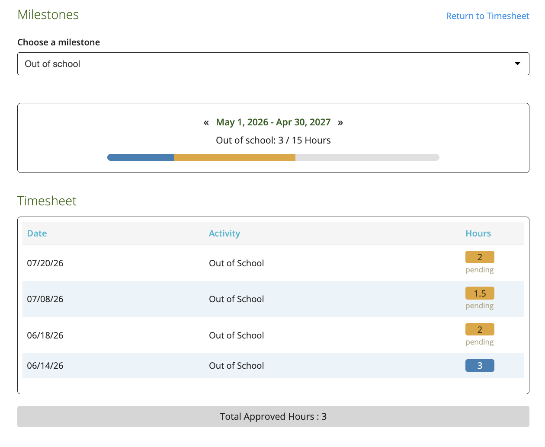The height and width of the screenshot is (447, 545).
Task: Click the Timesheet section heading
Action: pyautogui.click(x=47, y=201)
